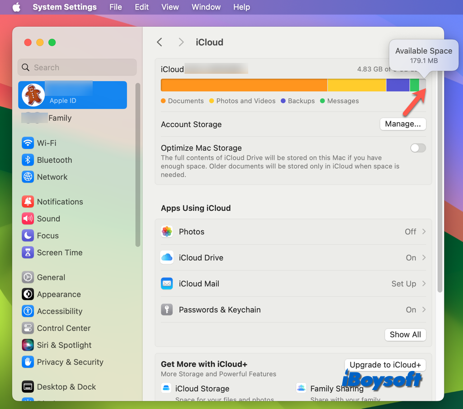The height and width of the screenshot is (409, 463).
Task: Click the Screen Time hourglass icon
Action: [28, 252]
